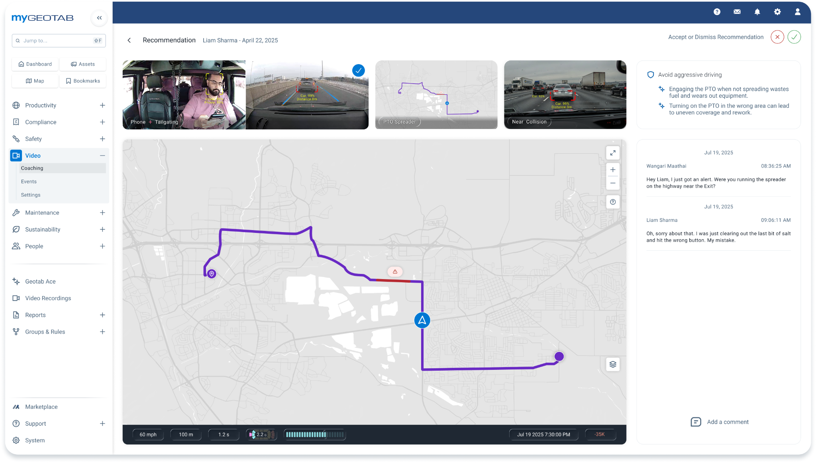
Task: Expand the Safety section
Action: (x=102, y=139)
